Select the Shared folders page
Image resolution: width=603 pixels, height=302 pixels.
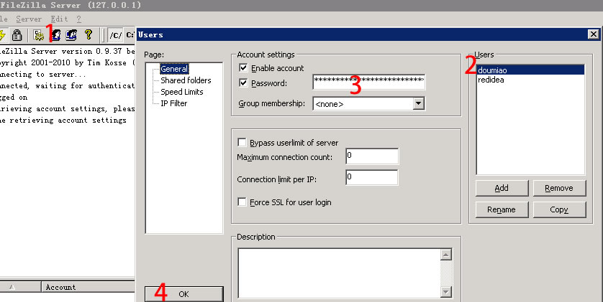[186, 80]
